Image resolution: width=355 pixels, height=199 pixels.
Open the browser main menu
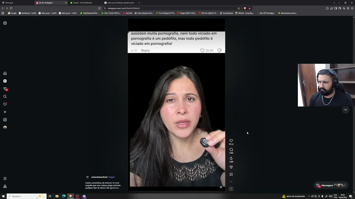pyautogui.click(x=352, y=8)
